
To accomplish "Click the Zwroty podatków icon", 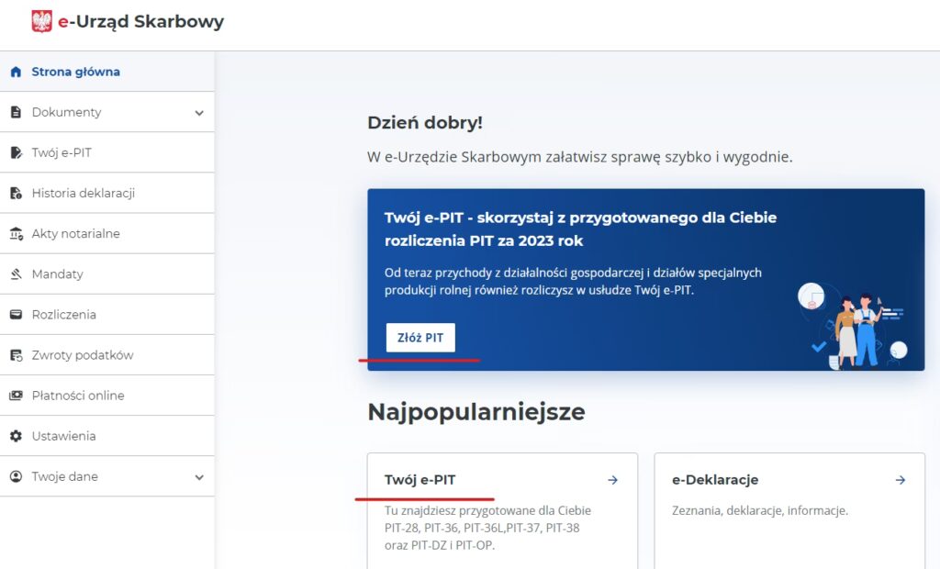I will pyautogui.click(x=16, y=355).
